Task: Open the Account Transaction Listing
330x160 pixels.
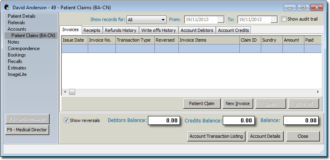Action: click(x=216, y=137)
